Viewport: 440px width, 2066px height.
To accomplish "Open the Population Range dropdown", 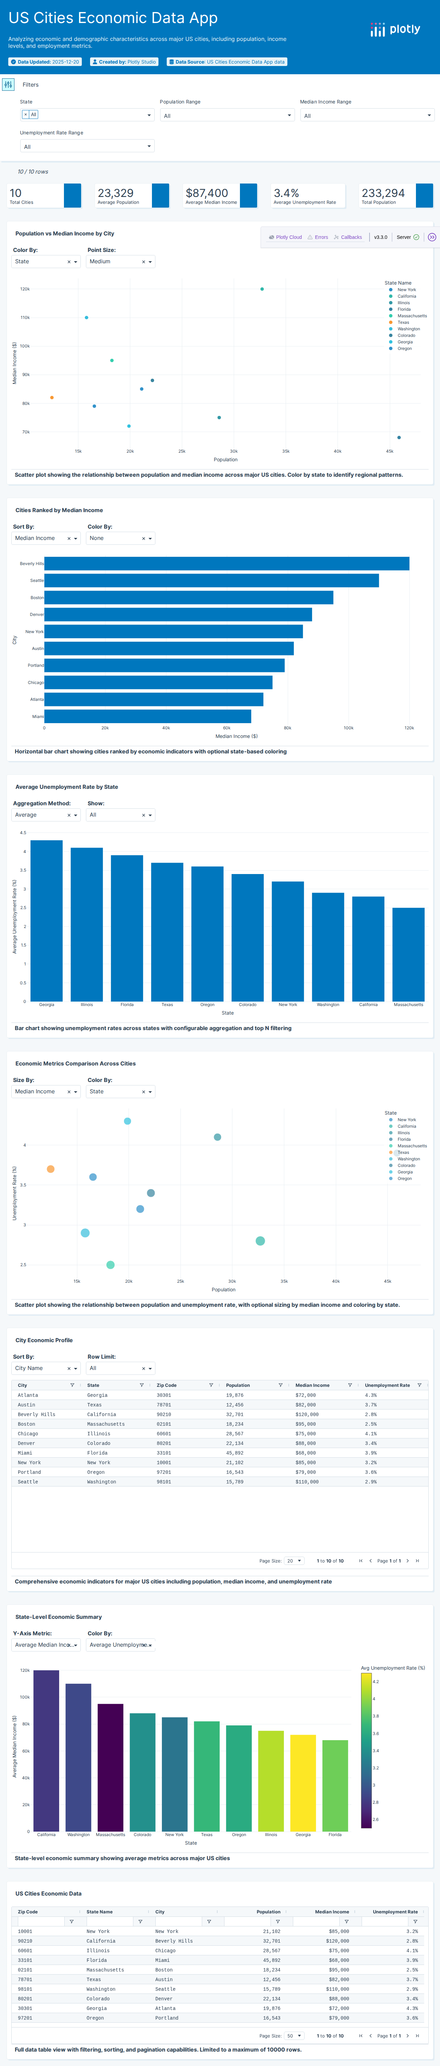I will pyautogui.click(x=227, y=115).
